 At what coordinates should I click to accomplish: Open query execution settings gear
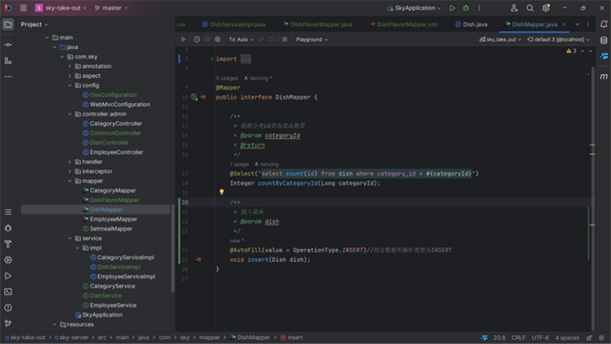click(x=218, y=39)
